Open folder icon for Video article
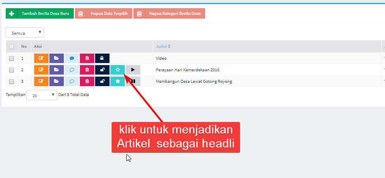The image size is (385, 178). pyautogui.click(x=56, y=58)
